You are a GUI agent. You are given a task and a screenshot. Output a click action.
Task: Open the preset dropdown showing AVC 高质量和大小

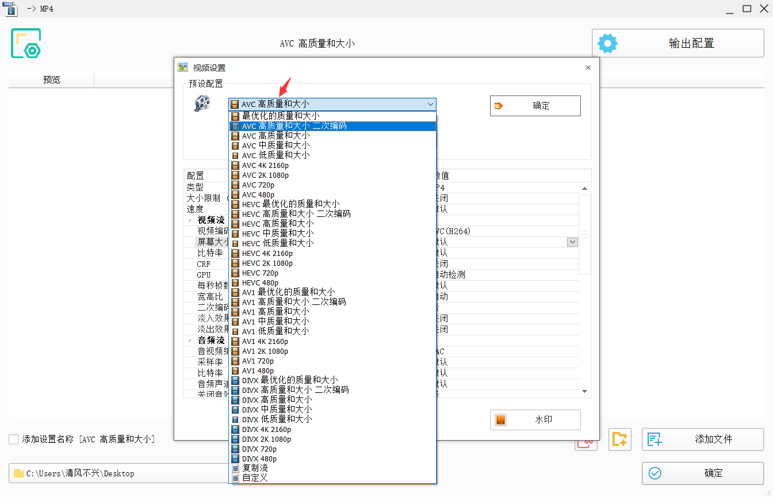pyautogui.click(x=332, y=104)
